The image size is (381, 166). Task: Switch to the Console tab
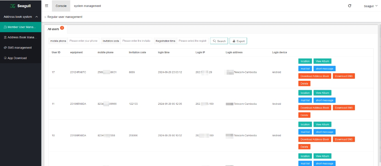click(61, 6)
